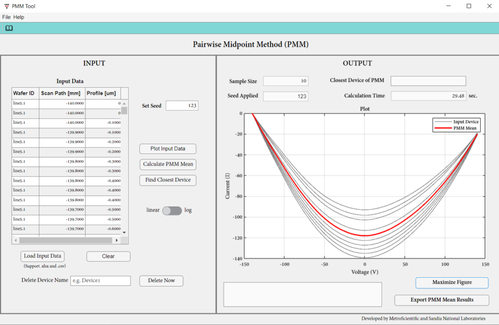Click the Delete Now button
This screenshot has height=325, width=499.
pos(161,281)
